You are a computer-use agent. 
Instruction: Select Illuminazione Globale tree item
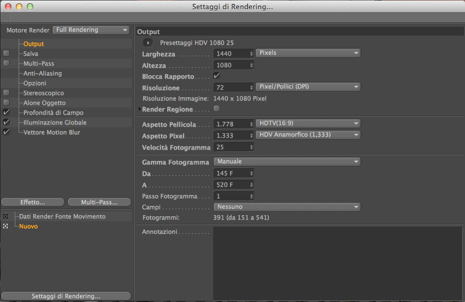coord(55,122)
